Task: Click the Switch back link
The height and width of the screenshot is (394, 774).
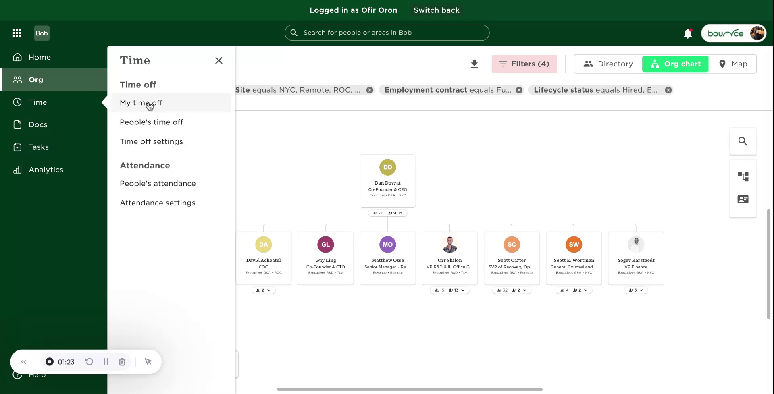Action: point(437,10)
